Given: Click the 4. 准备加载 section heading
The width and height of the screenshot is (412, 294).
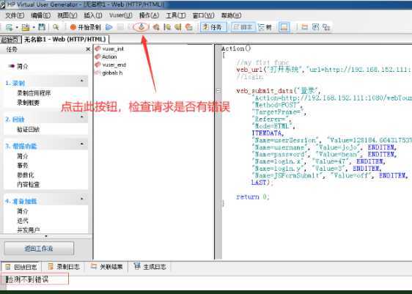Looking at the screenshot, I should [x=21, y=202].
